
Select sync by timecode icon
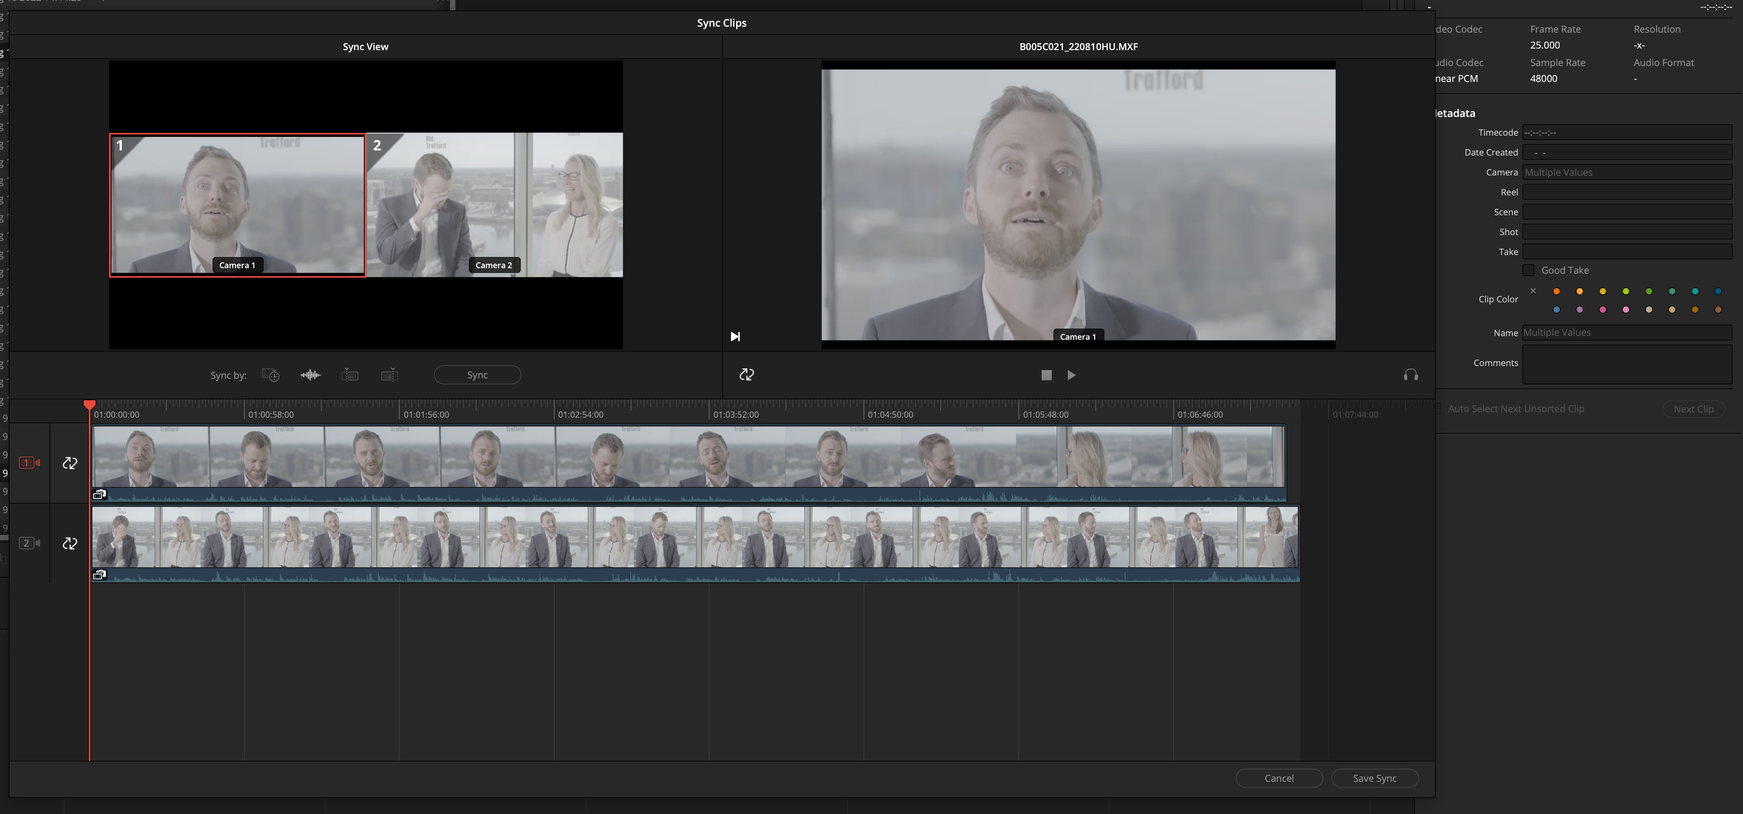(271, 375)
